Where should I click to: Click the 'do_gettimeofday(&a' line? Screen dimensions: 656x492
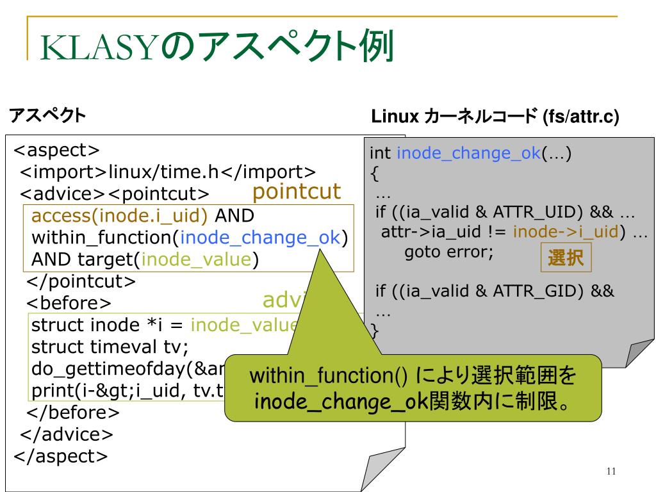pyautogui.click(x=128, y=368)
